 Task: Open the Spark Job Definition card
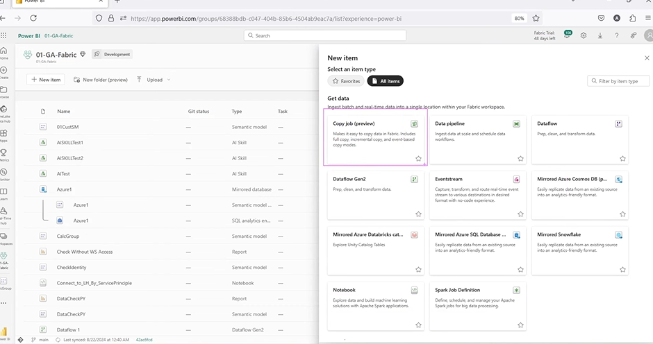[478, 306]
